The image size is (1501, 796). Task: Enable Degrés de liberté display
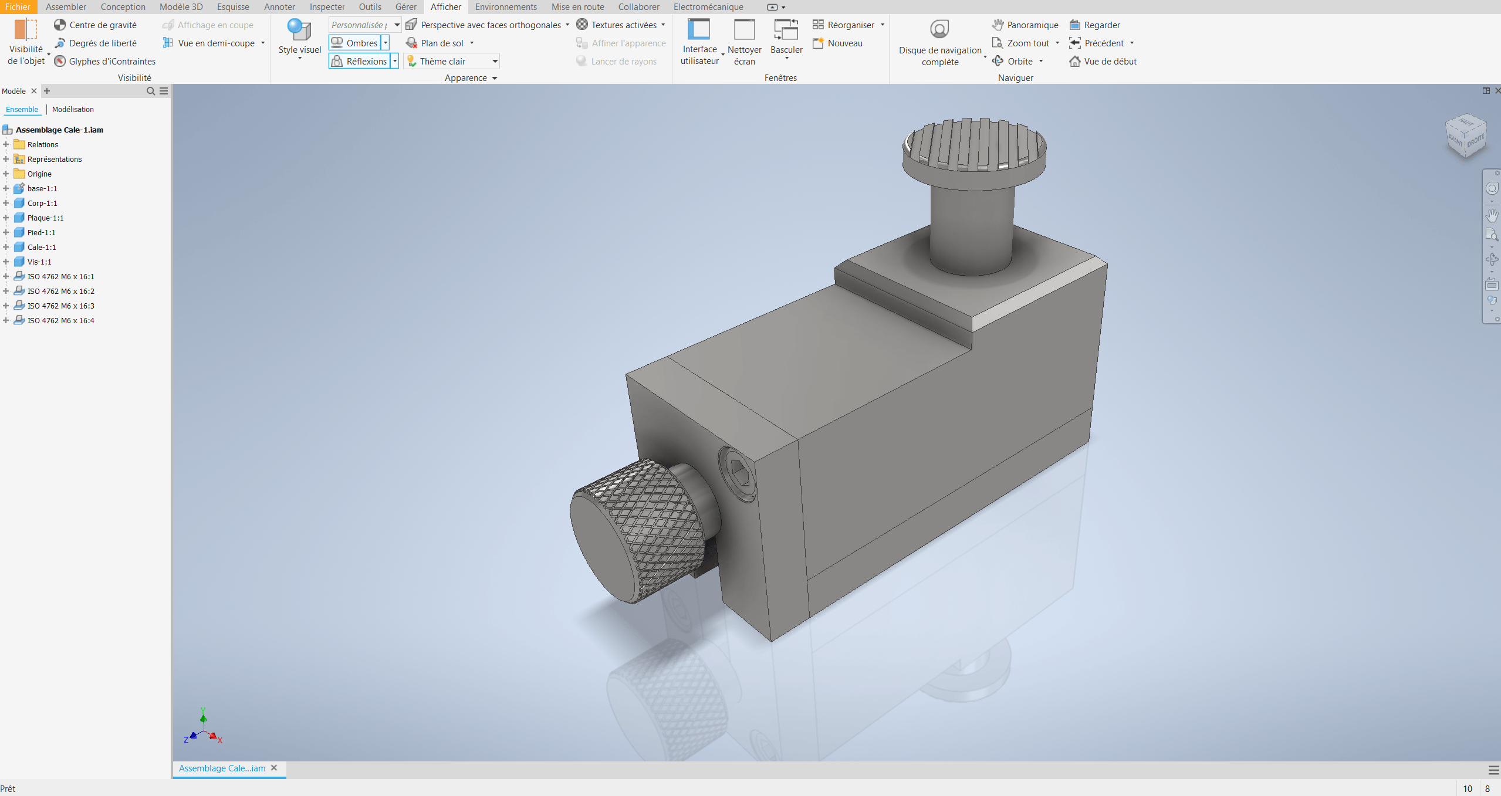96,43
